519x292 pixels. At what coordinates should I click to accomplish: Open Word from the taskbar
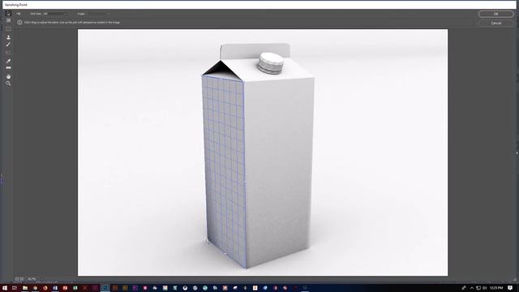click(x=55, y=288)
